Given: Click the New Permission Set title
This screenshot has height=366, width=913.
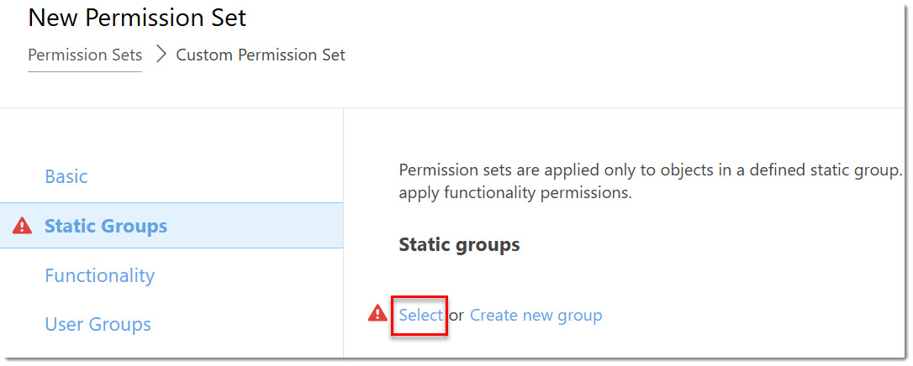Looking at the screenshot, I should [x=137, y=18].
